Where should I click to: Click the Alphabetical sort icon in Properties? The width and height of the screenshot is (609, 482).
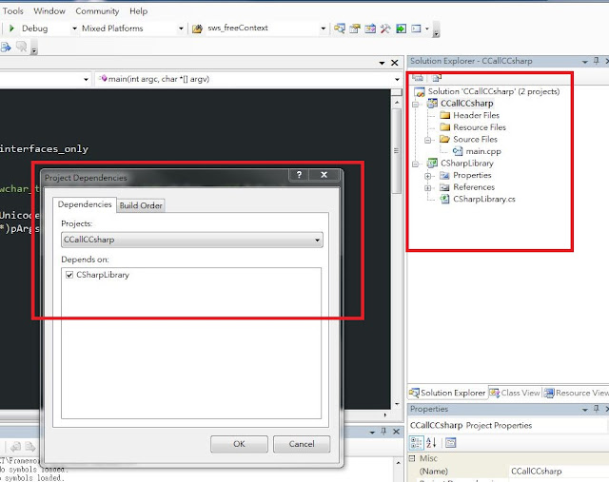coord(431,442)
